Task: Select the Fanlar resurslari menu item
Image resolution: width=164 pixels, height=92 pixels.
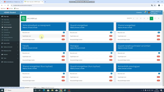Action: [x=8, y=27]
